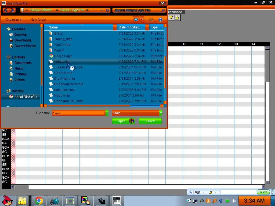Click the Cancel button

click(150, 121)
